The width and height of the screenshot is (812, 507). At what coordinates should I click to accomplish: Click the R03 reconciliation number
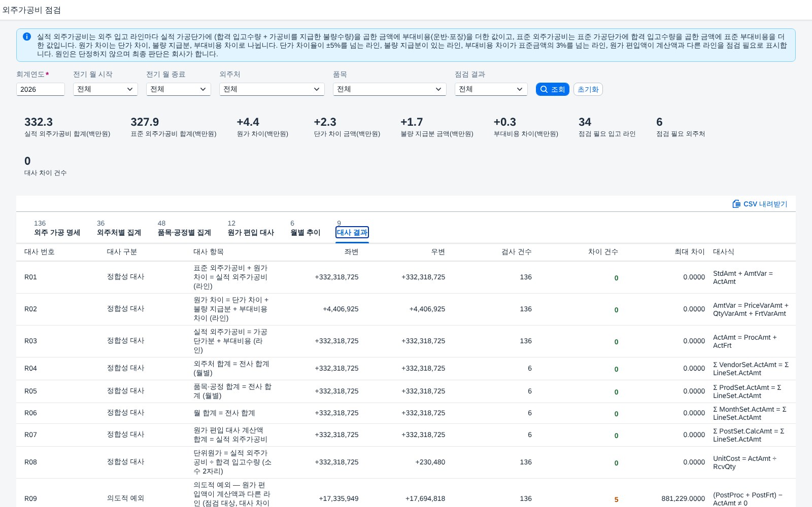[30, 341]
